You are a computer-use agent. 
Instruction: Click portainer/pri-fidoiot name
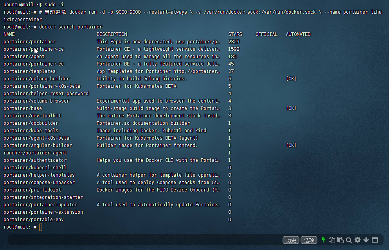[x=32, y=190]
